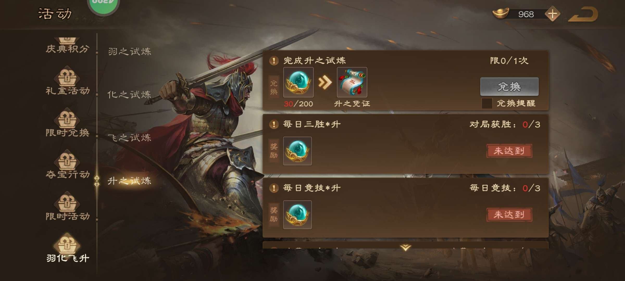Viewport: 625px width, 281px height.
Task: Click info icon next to 完成升之试炼
Action: click(x=274, y=61)
